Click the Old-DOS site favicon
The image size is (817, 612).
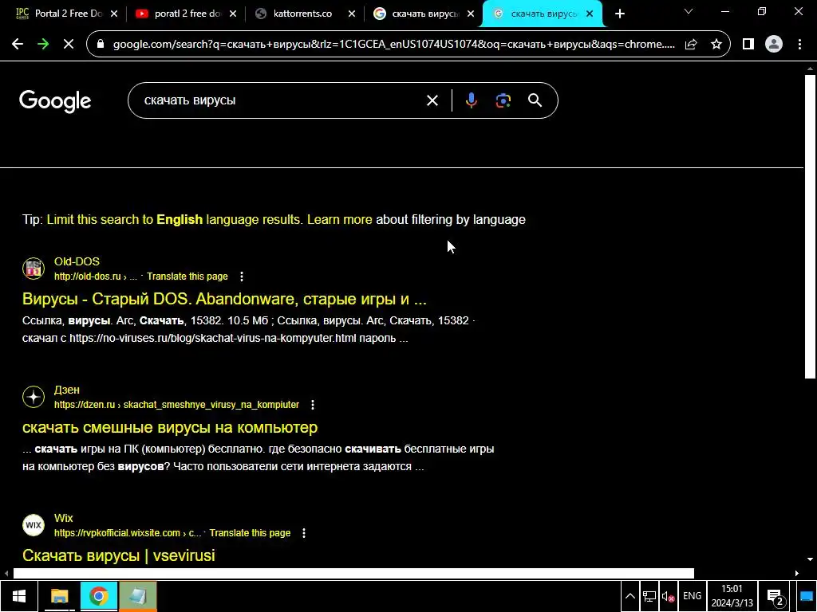pyautogui.click(x=34, y=269)
